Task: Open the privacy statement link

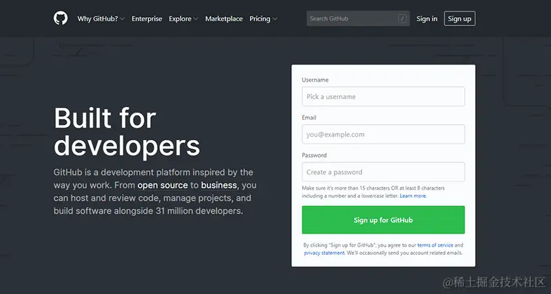Action: point(324,253)
